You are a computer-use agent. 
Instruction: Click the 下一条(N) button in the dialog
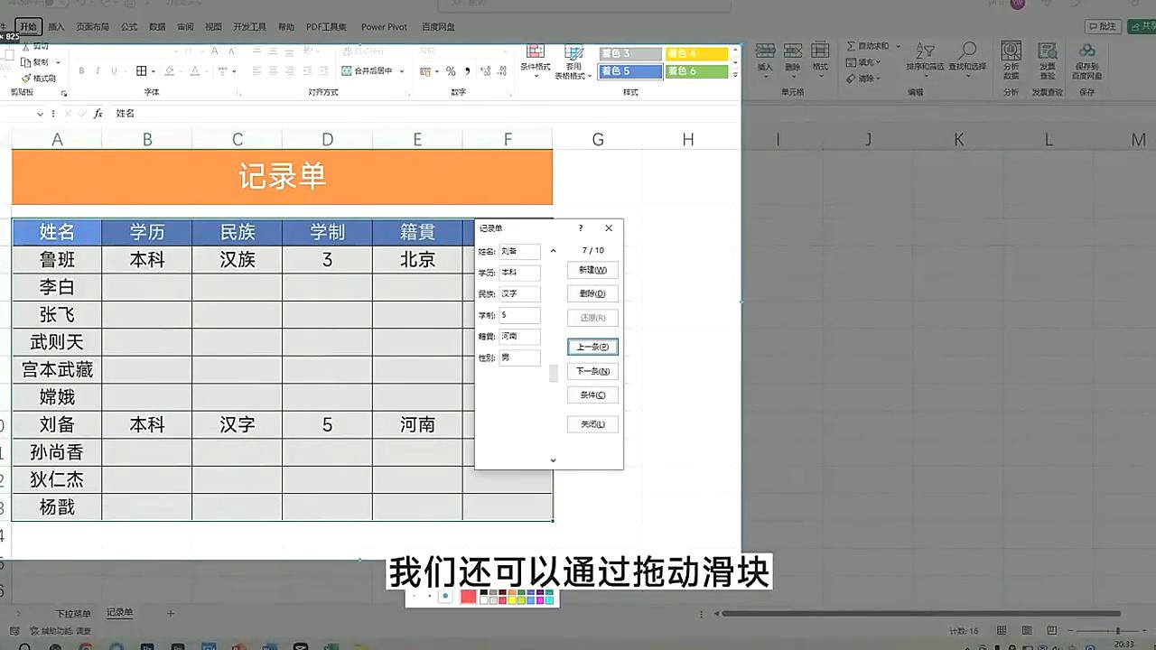[592, 370]
